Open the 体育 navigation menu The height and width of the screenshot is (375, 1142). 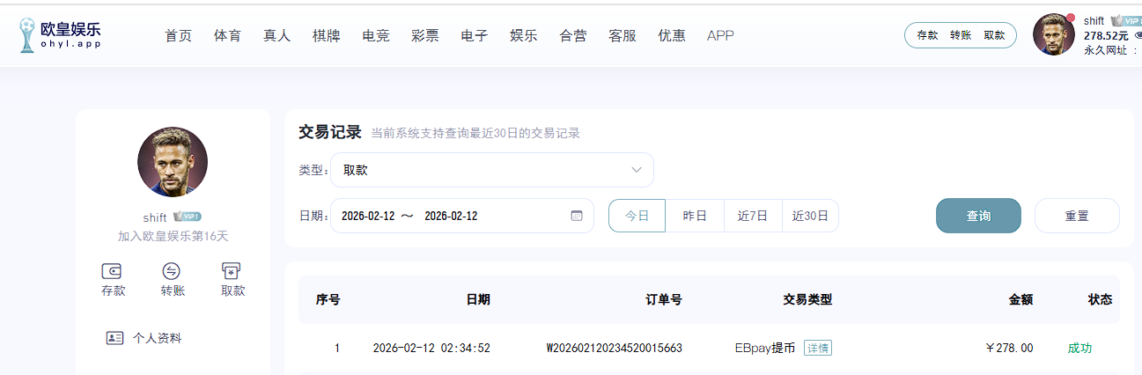click(227, 36)
